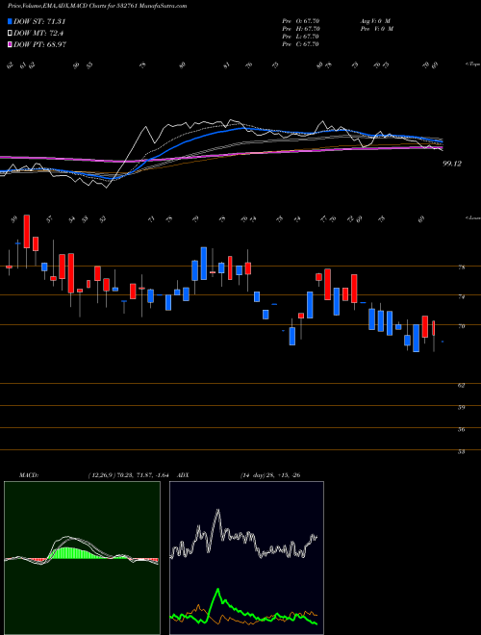This screenshot has height=635, width=481.
Task: Click the white DOW MT legend swatch
Action: click(x=11, y=34)
